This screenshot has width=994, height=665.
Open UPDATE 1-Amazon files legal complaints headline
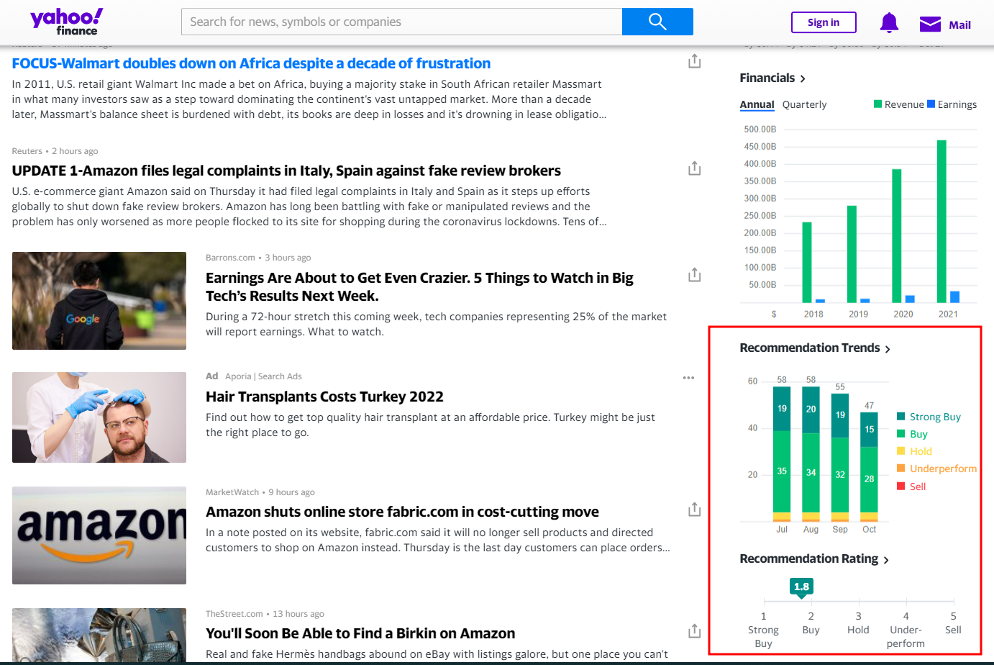tap(286, 171)
